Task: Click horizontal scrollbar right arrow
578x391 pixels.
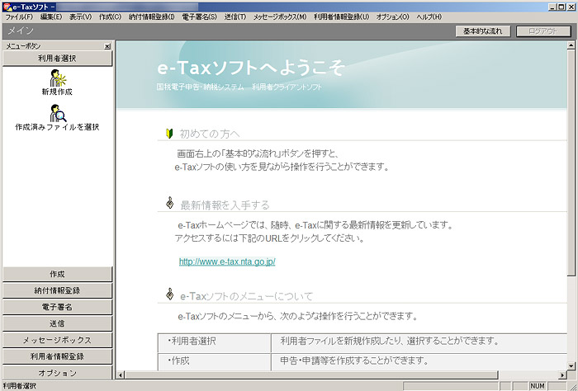Action: point(562,375)
